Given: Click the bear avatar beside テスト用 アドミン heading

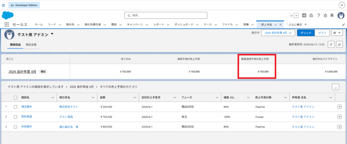Looking at the screenshot, I should click(9, 34).
